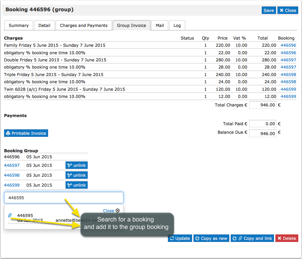This screenshot has width=302, height=259.
Task: Click the Family Friday 5 June 2015 charge description
Action: pyautogui.click(x=55, y=45)
